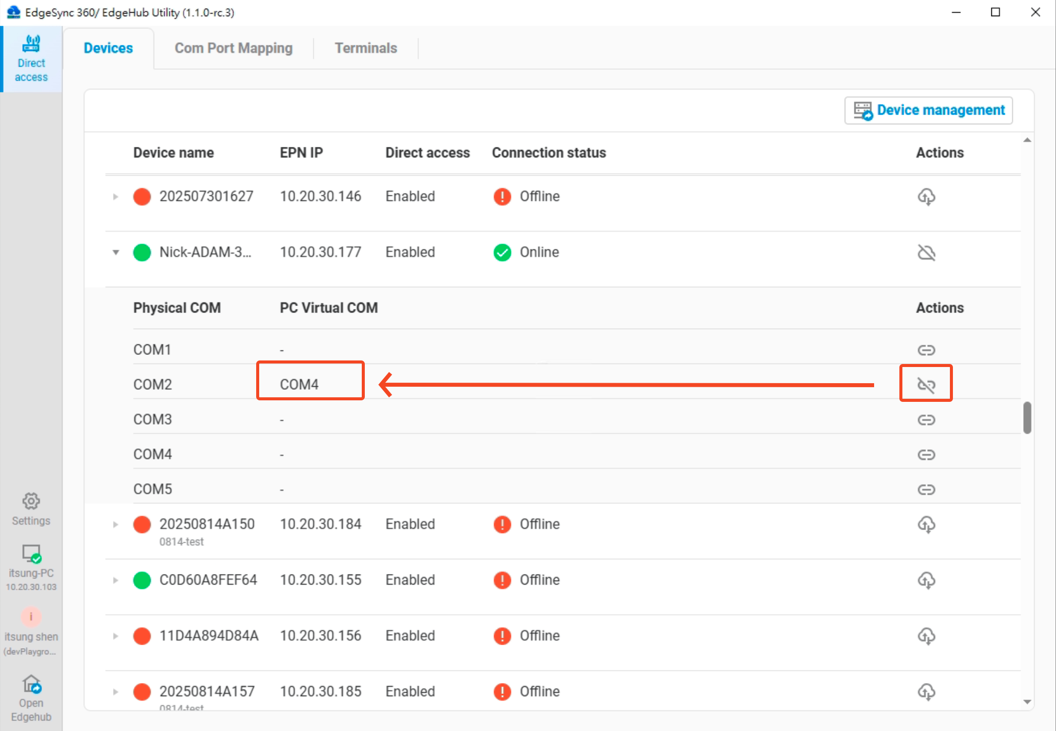Open Edgehub via the sidebar icon

(31, 684)
